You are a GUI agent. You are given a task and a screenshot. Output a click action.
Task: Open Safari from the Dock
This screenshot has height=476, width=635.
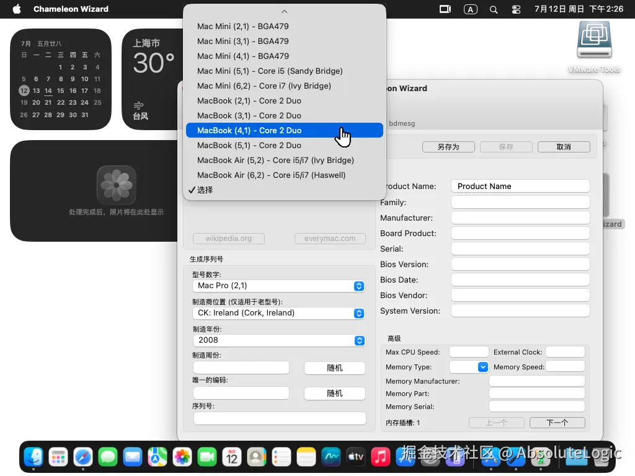point(83,457)
